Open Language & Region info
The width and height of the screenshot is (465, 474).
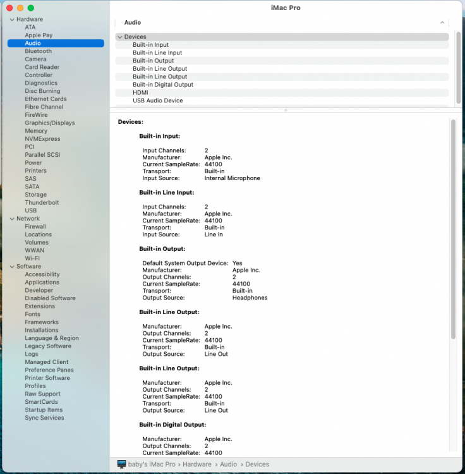coord(52,338)
